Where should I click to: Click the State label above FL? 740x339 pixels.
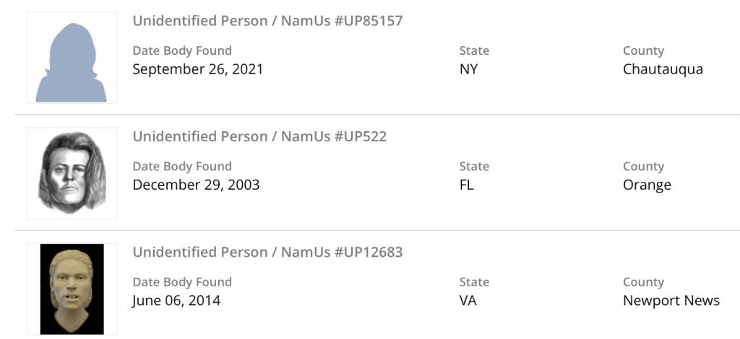474,166
